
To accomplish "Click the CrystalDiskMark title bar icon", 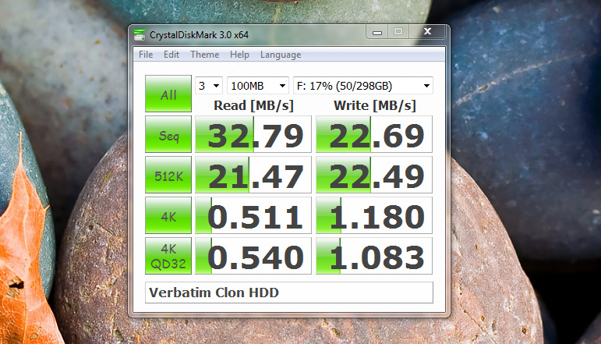I will tap(140, 34).
